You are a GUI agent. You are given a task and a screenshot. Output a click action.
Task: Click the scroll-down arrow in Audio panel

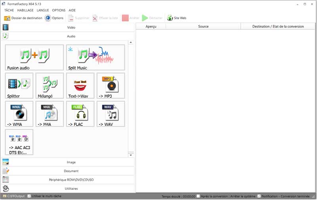[131, 155]
